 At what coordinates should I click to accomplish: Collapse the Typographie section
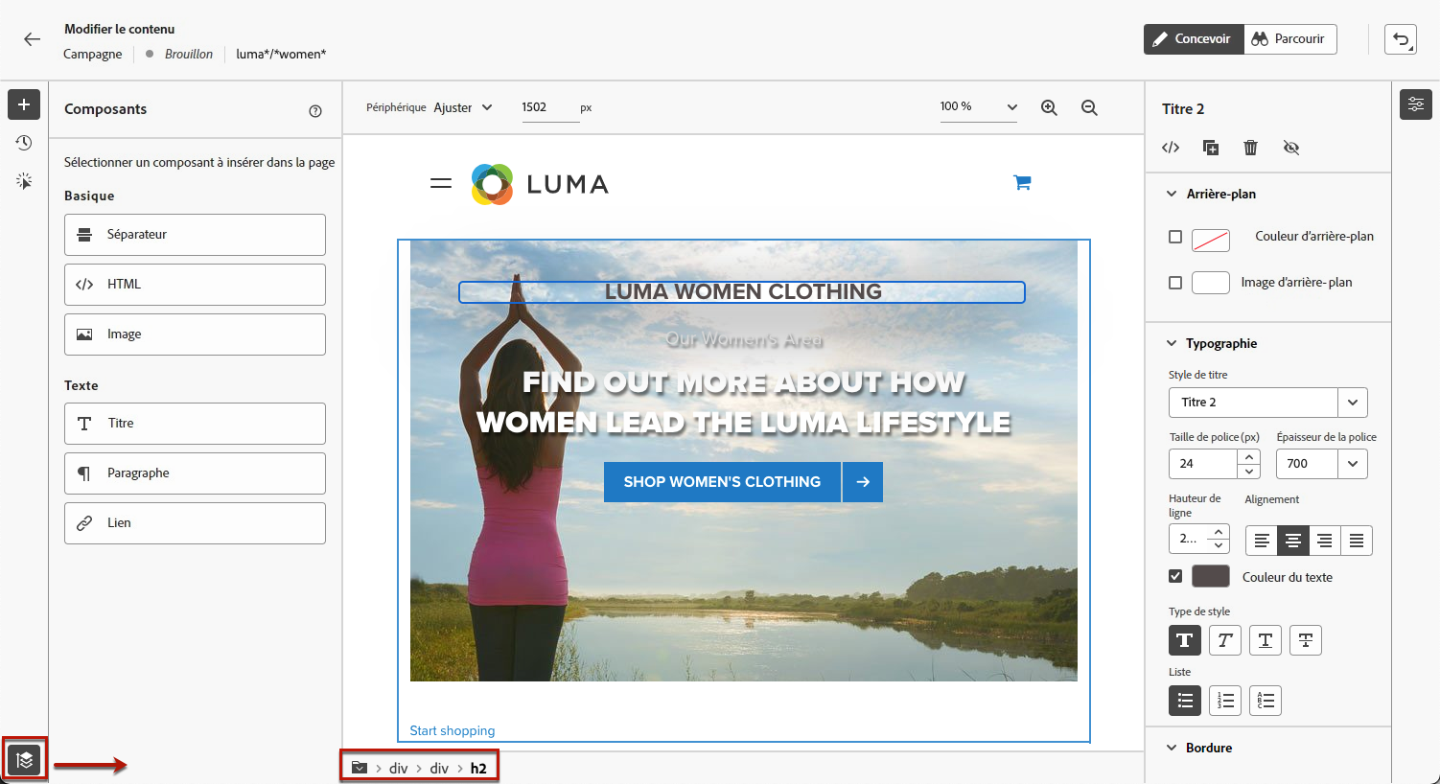pyautogui.click(x=1172, y=343)
